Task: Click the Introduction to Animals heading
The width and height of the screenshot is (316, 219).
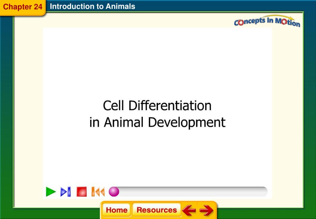Action: coord(93,6)
